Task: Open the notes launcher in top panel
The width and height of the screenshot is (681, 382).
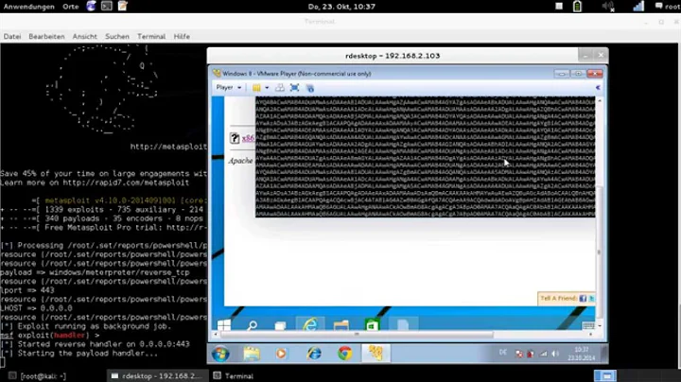Action: [x=122, y=6]
